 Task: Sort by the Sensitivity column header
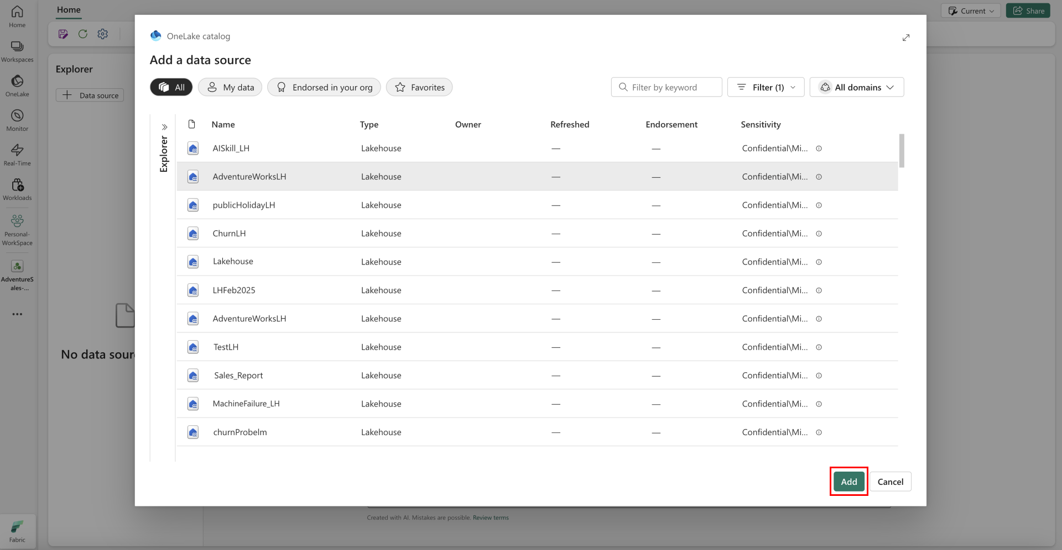point(761,125)
